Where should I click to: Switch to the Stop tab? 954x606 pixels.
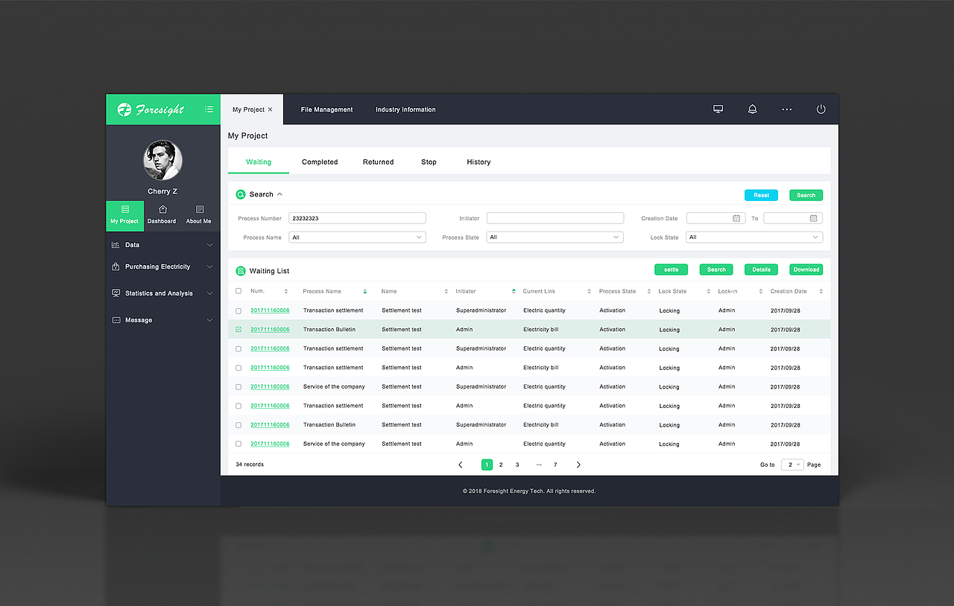point(429,162)
